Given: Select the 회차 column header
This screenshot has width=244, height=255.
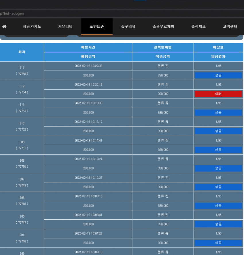Looking at the screenshot, I should (22, 52).
